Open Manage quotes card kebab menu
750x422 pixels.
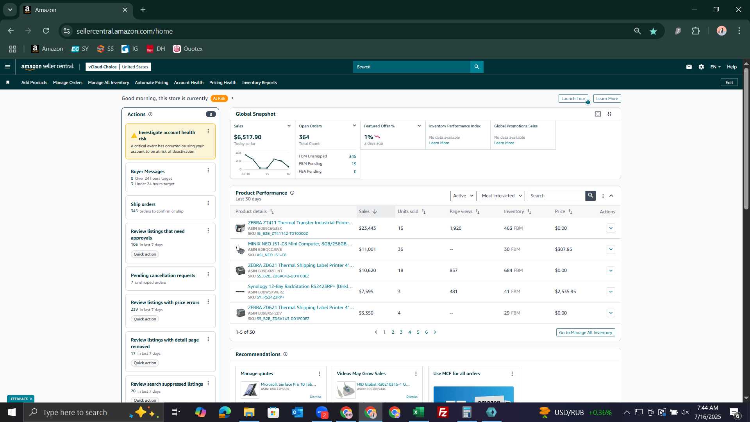pos(320,374)
